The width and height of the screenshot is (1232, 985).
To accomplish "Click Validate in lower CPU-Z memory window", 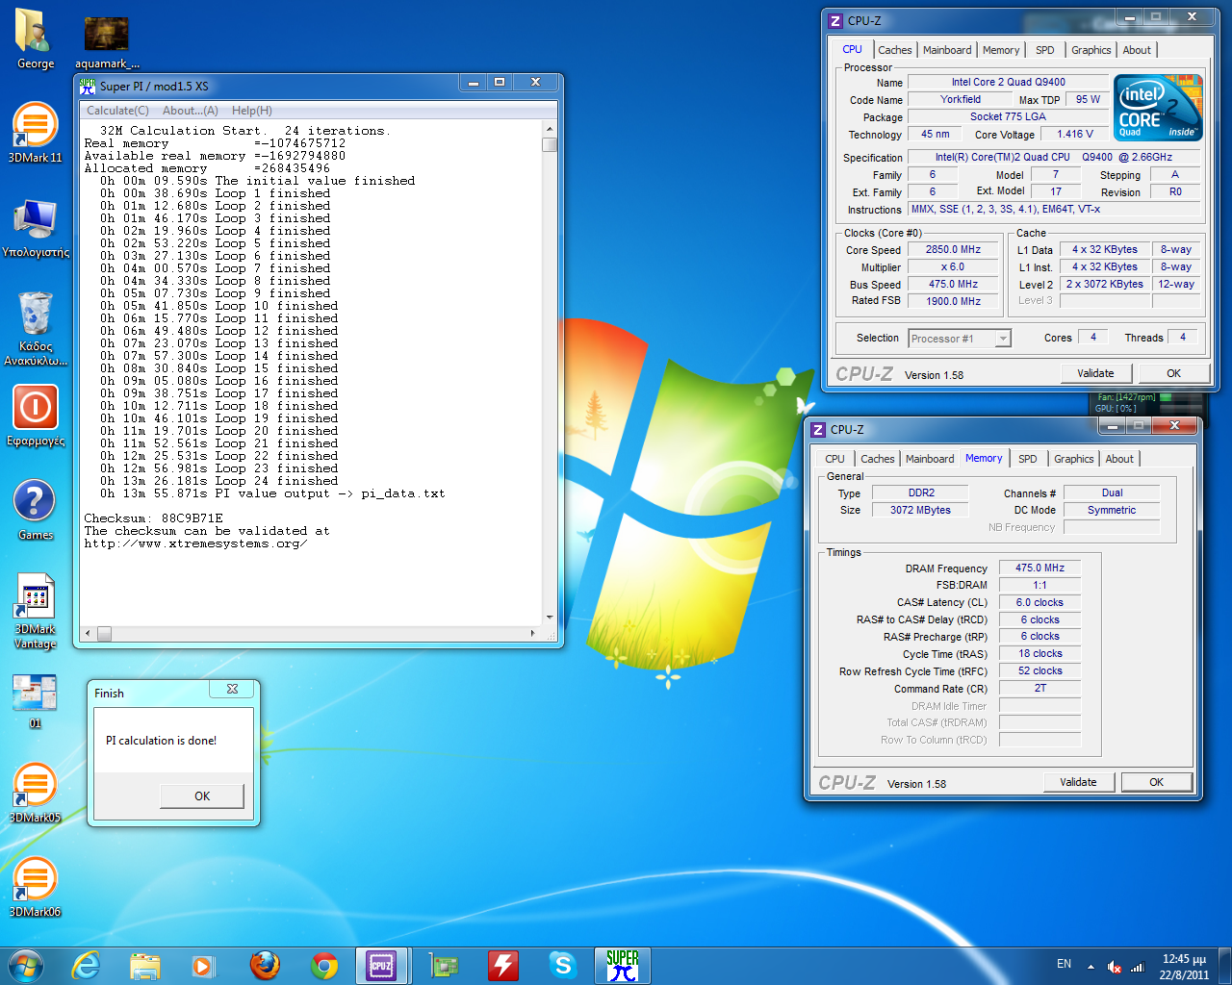I will 1079,782.
